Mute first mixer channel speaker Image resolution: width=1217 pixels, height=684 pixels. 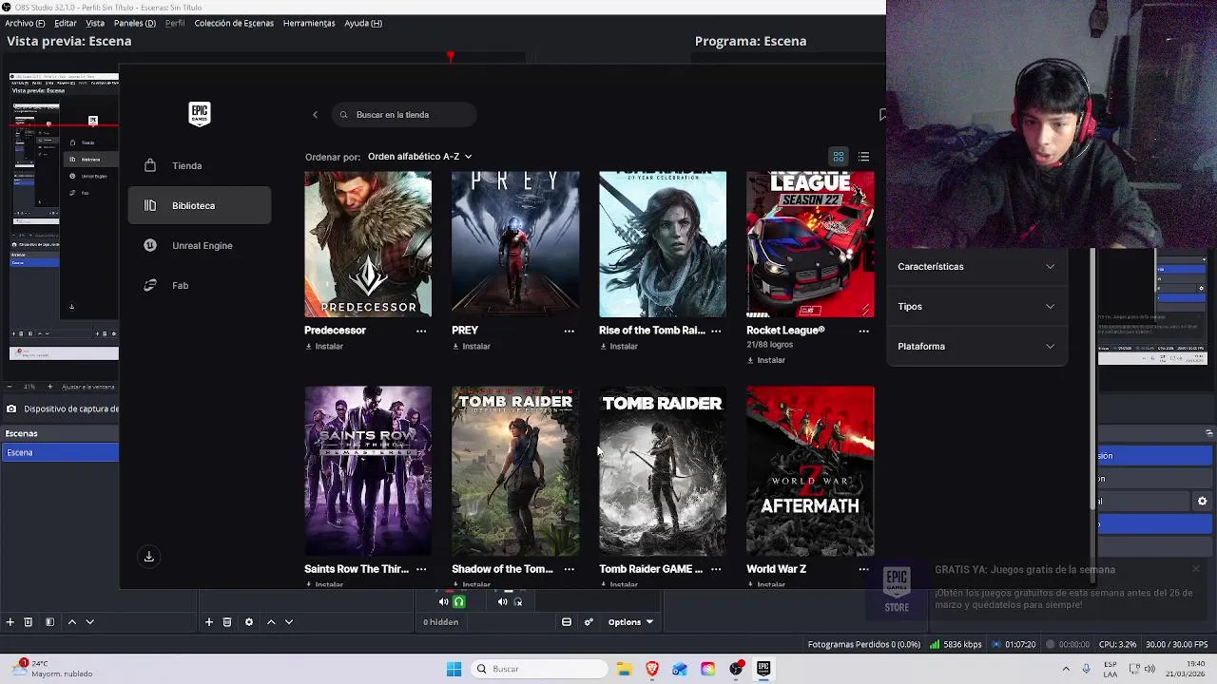click(x=443, y=601)
